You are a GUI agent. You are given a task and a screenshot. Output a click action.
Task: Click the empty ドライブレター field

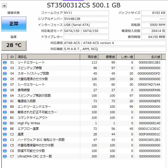86,37
